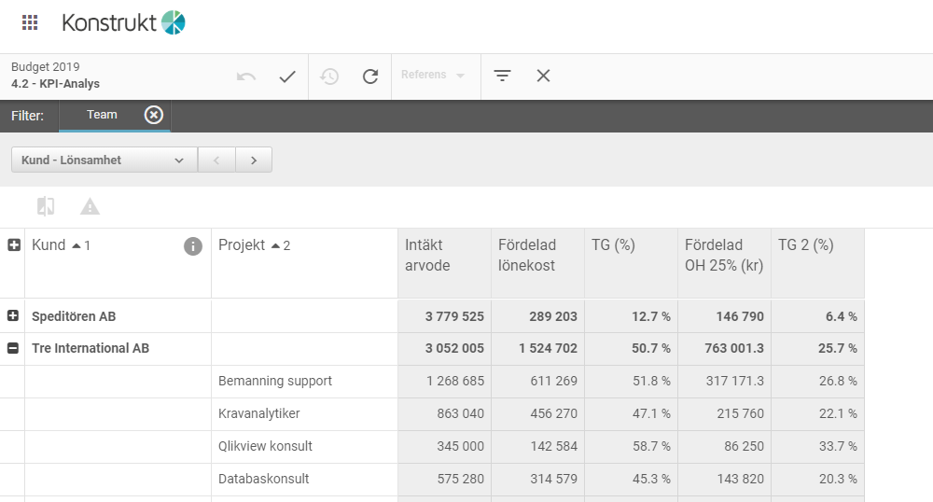
Task: Select the Team filter tab
Action: click(x=102, y=115)
